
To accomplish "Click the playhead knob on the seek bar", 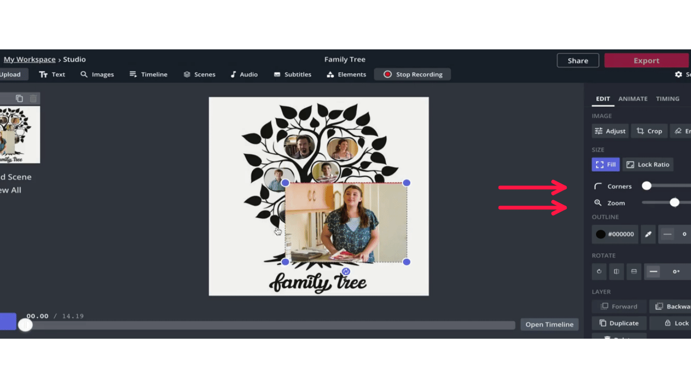I will 25,325.
